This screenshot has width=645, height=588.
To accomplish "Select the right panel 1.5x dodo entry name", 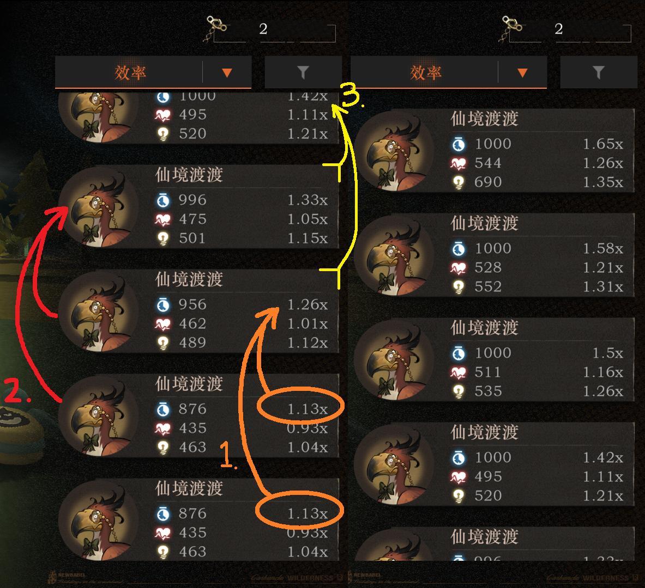I will click(484, 328).
